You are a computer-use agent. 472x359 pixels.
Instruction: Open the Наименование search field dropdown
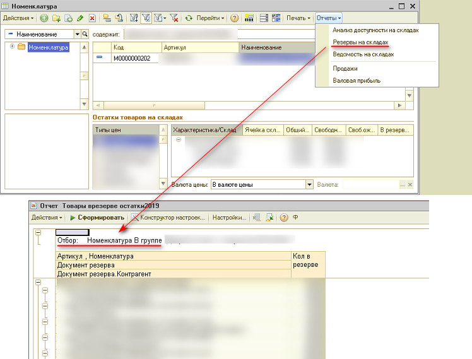point(78,34)
